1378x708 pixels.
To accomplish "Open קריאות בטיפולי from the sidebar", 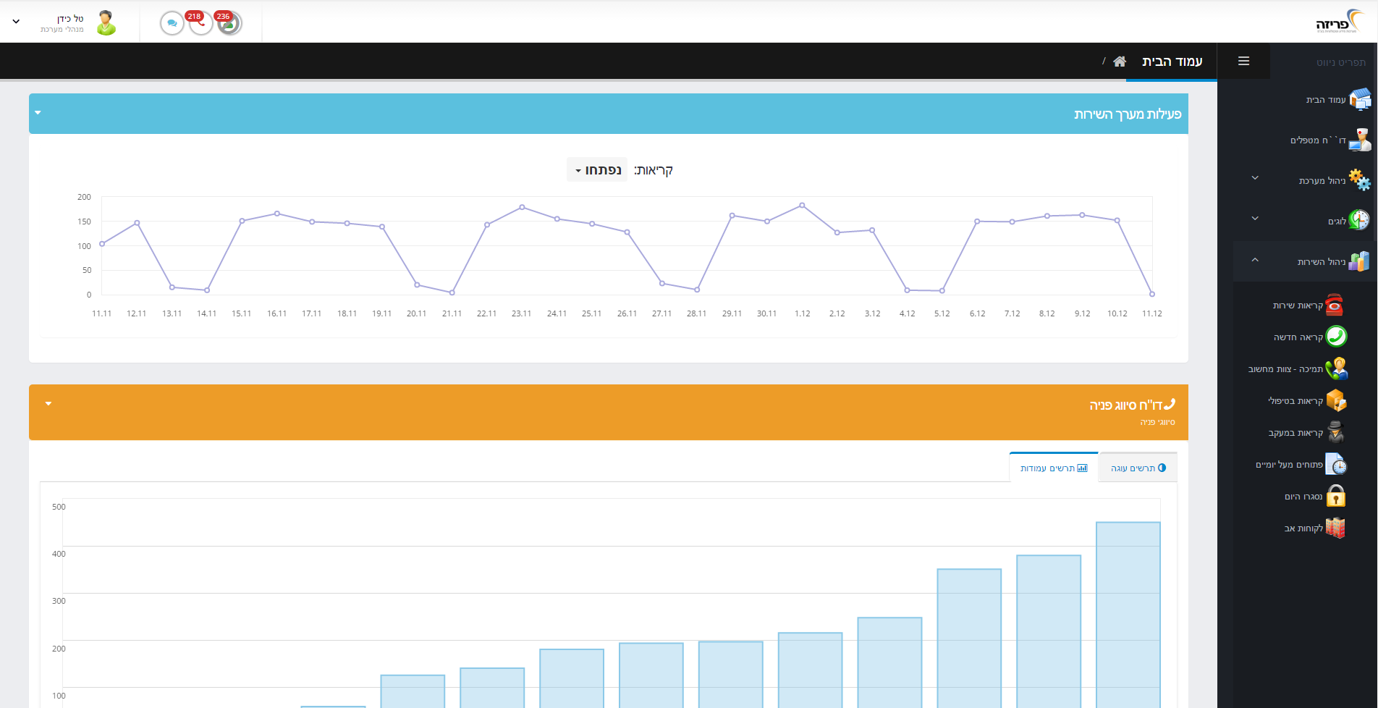I will click(1306, 401).
